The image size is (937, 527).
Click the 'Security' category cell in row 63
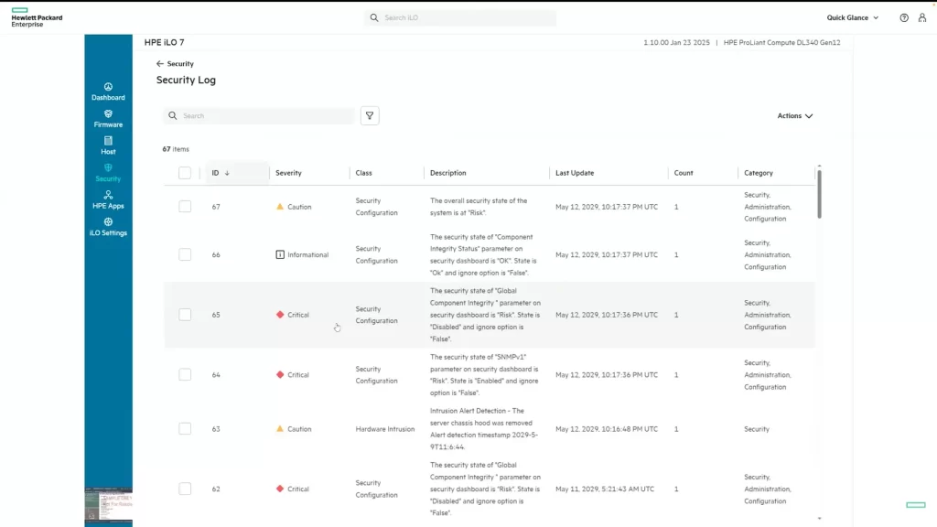[x=757, y=429]
